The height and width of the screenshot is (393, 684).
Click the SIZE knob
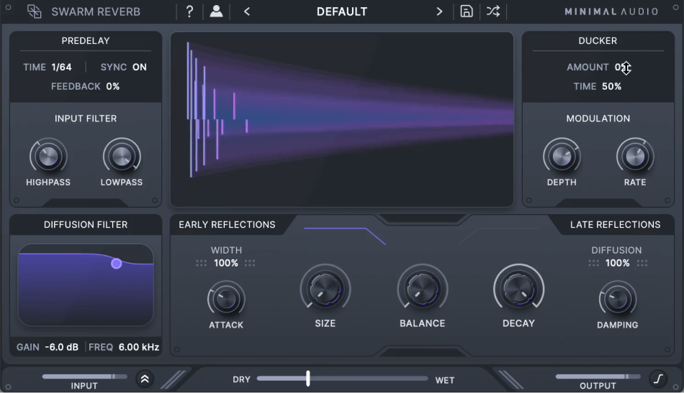tap(325, 289)
